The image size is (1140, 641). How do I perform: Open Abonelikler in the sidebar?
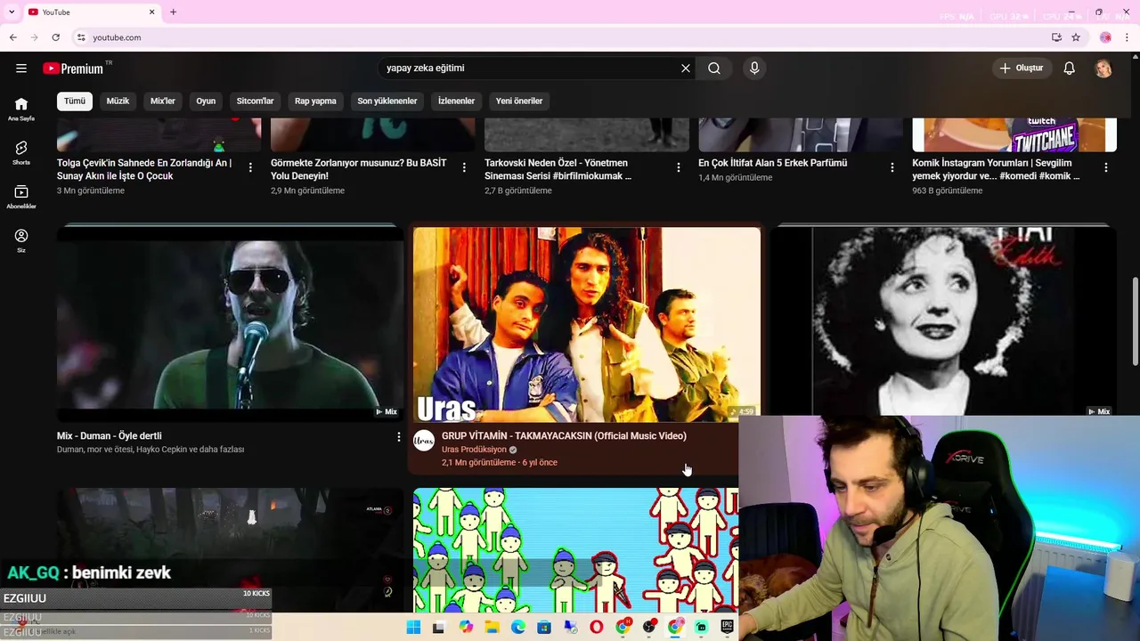click(21, 197)
